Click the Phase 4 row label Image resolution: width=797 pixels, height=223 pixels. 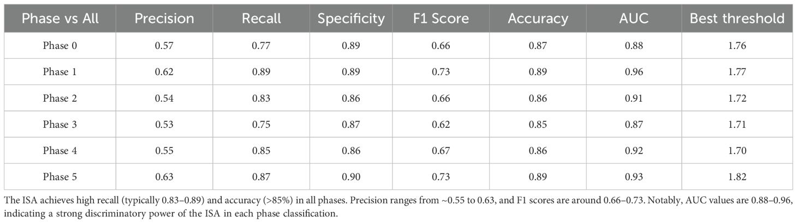pos(60,150)
